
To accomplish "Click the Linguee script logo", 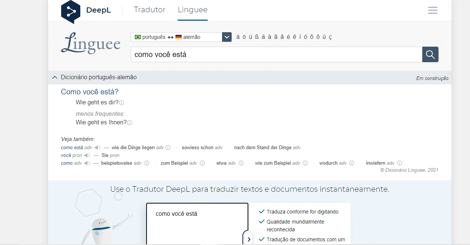I will pyautogui.click(x=90, y=43).
